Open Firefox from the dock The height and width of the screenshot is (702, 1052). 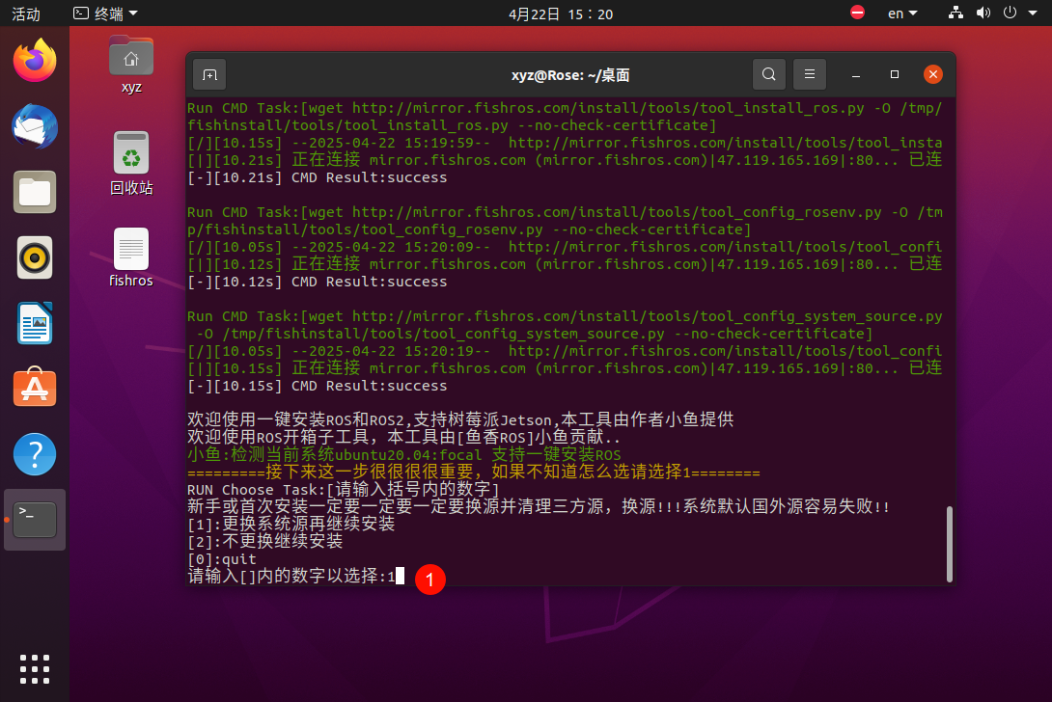click(35, 61)
